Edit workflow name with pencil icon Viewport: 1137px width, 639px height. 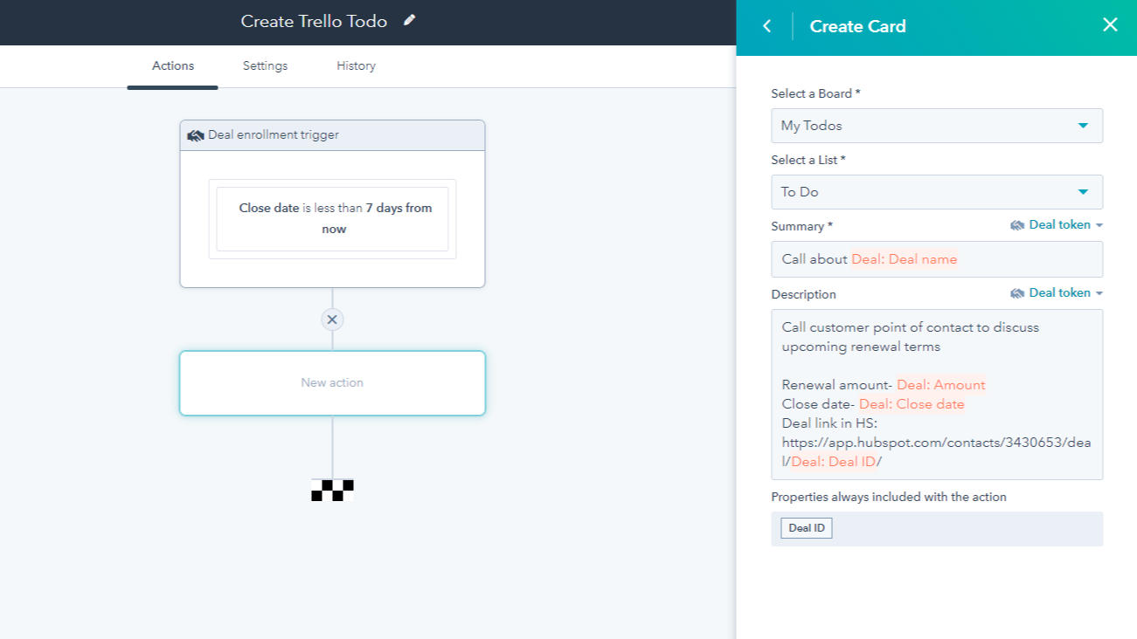tap(409, 20)
